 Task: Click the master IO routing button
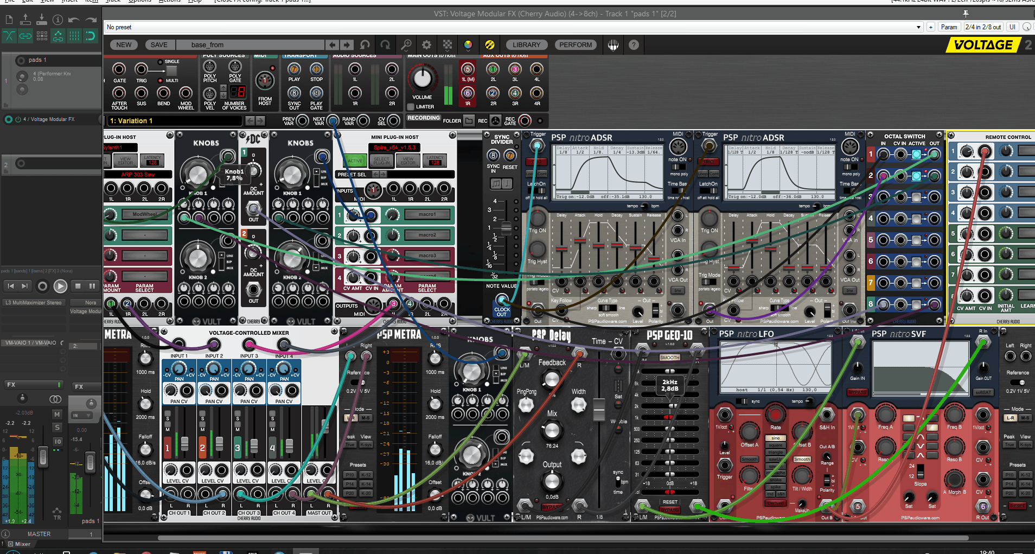[58, 442]
